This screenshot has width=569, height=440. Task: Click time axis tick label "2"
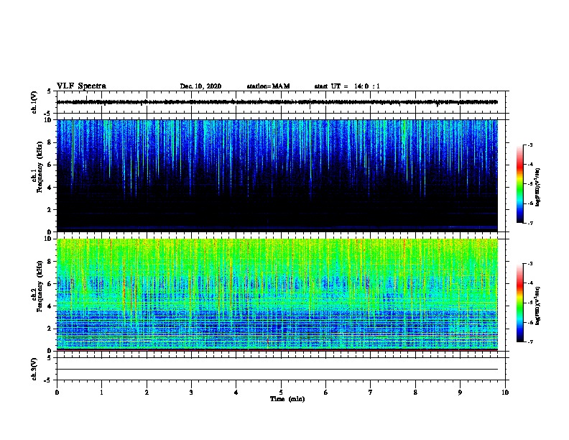(147, 393)
